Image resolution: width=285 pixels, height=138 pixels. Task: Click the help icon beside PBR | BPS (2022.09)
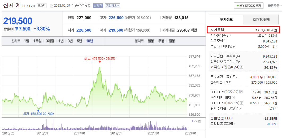point(241,103)
